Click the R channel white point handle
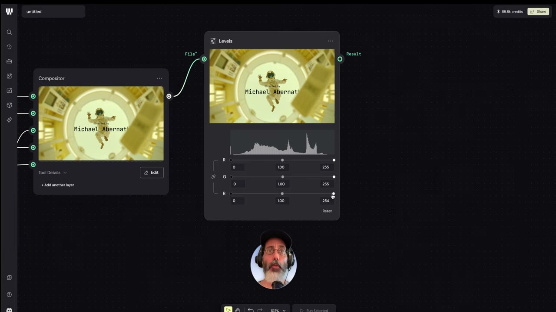Viewport: 556px width, 312px height. 334,160
